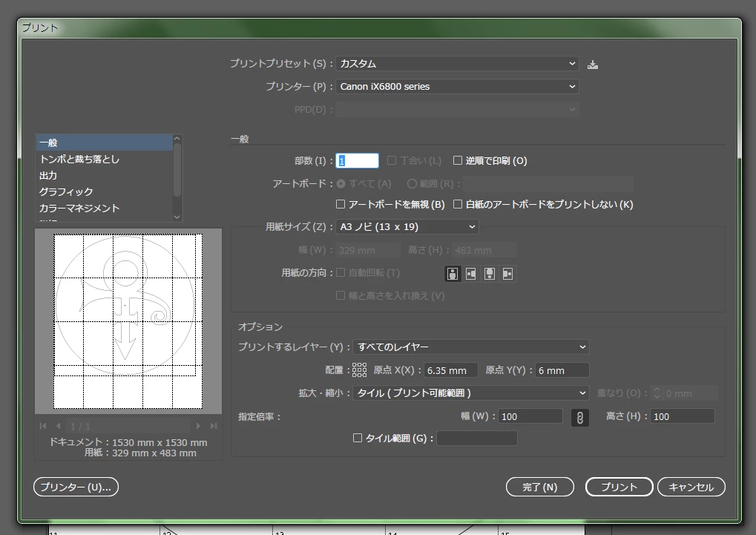Select landscape right paper orientation icon

(507, 274)
